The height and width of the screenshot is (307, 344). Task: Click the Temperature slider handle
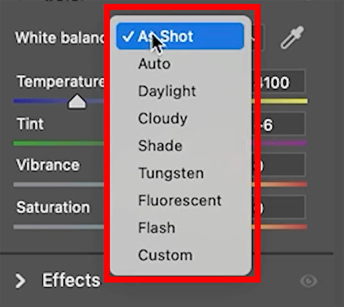[x=77, y=101]
